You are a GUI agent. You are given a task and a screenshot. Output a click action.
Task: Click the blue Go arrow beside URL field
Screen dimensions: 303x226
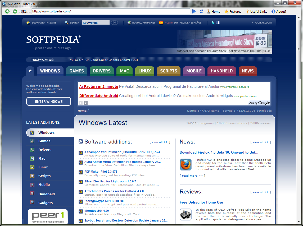point(194,11)
